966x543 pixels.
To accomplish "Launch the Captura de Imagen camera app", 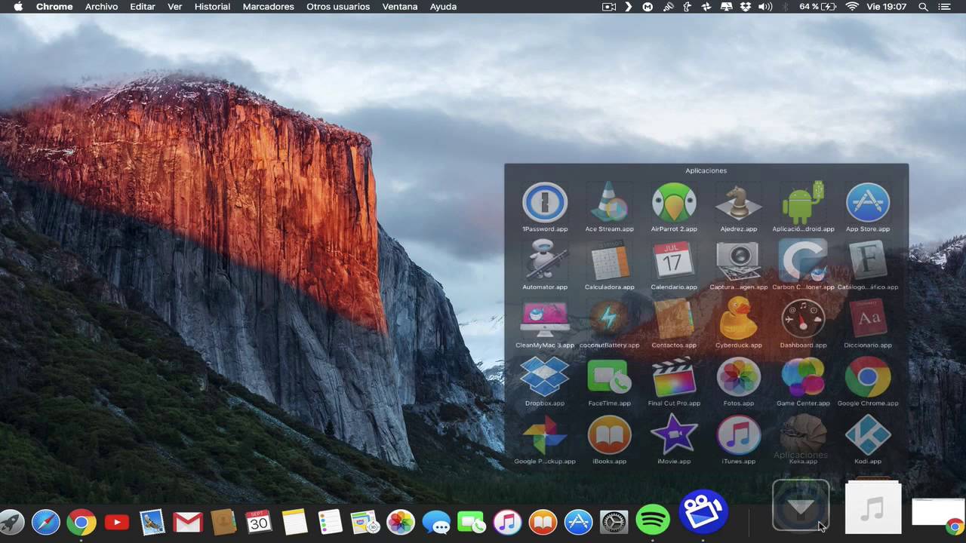I will click(738, 260).
